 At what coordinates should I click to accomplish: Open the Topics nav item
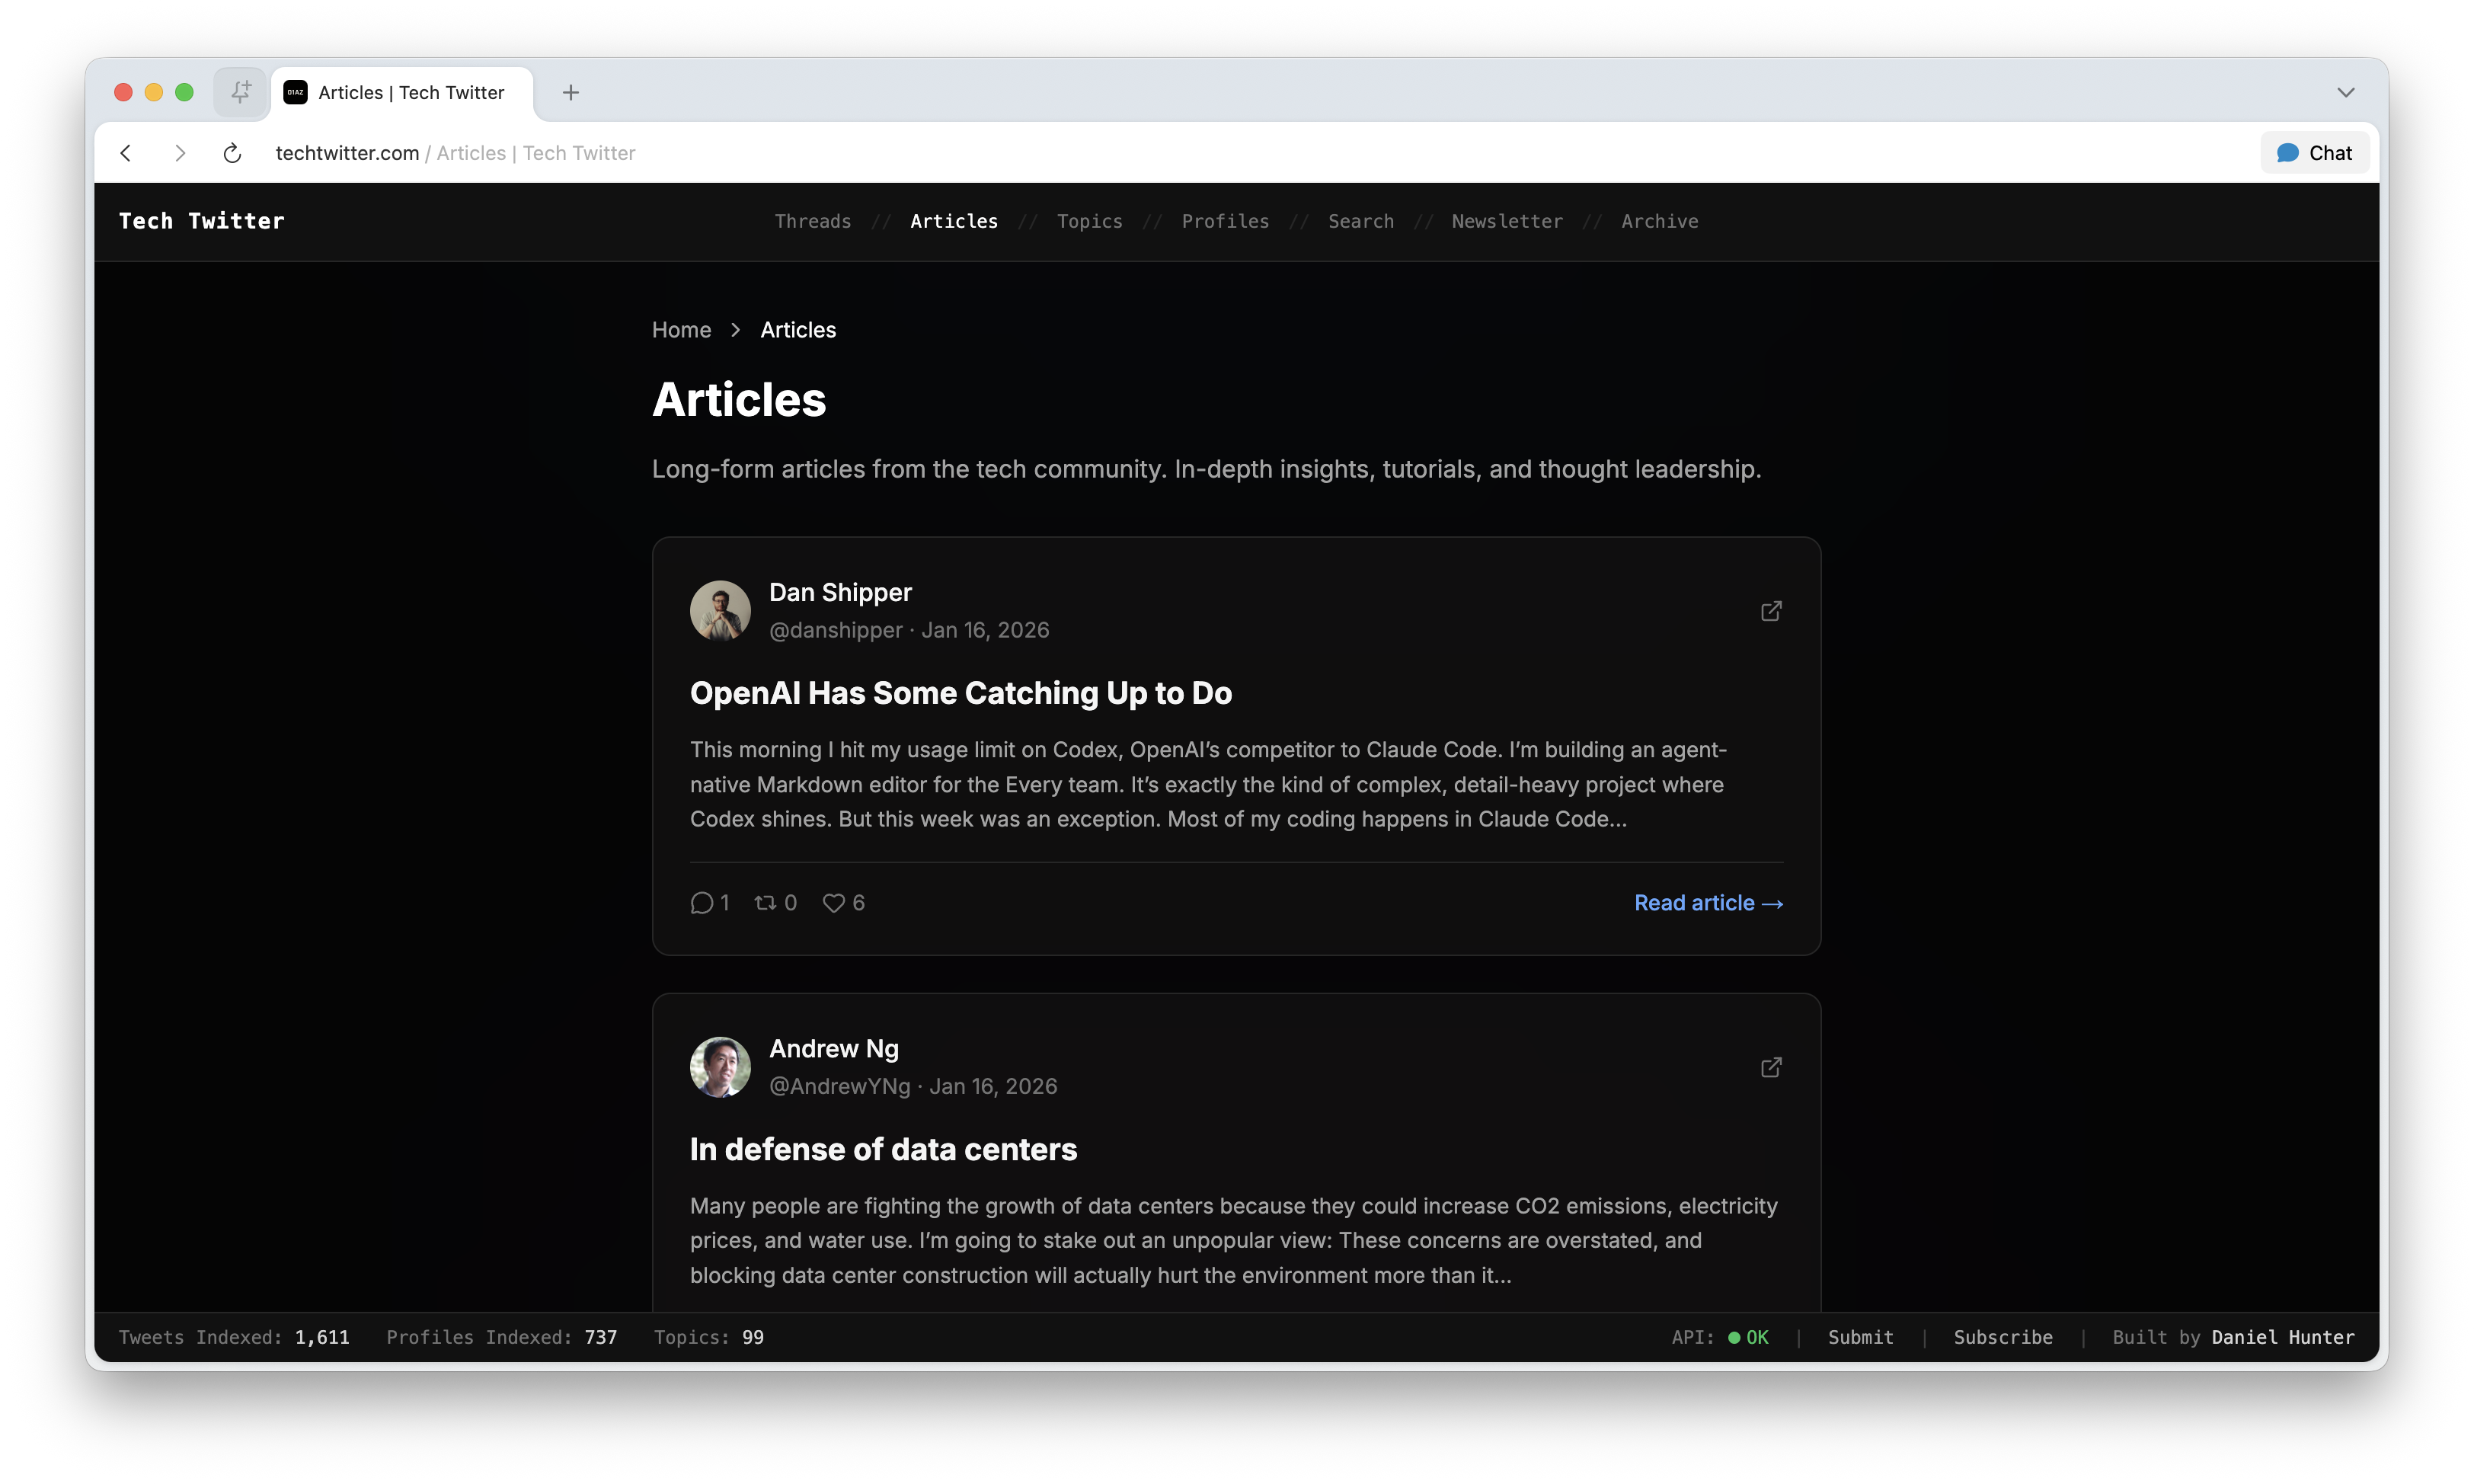[x=1088, y=221]
